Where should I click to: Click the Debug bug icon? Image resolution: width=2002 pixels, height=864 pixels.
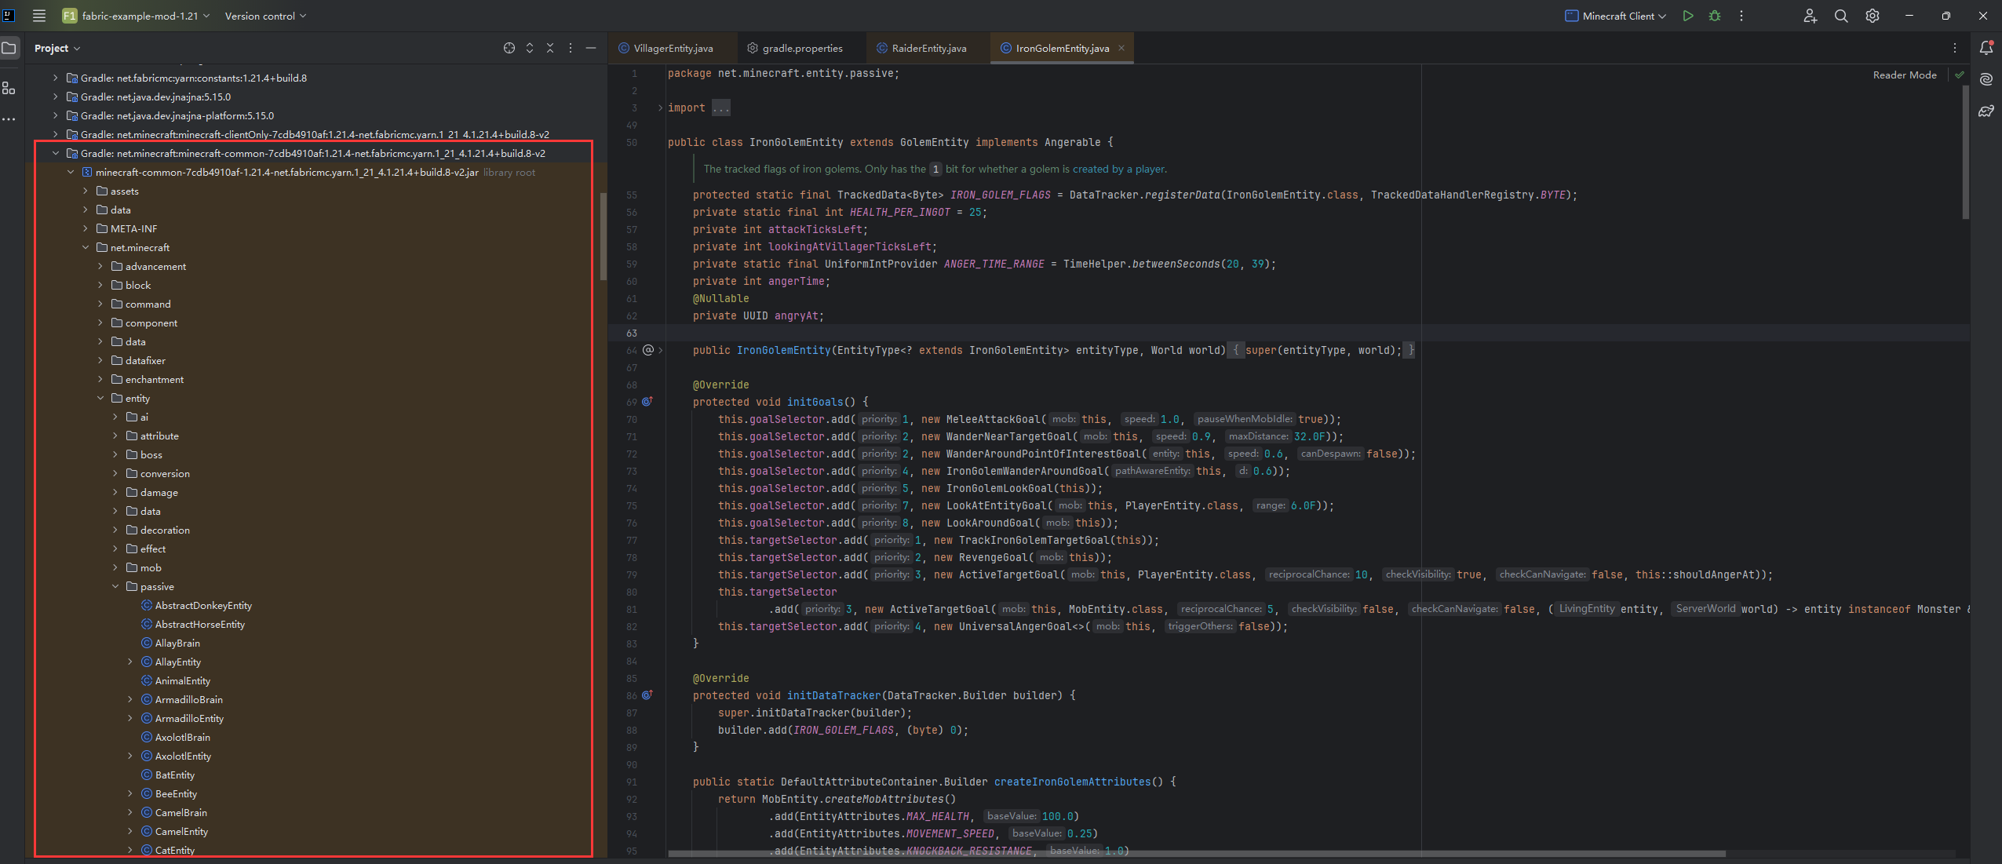1715,16
